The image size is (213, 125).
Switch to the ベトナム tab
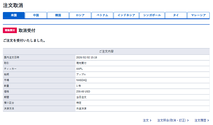click(x=102, y=15)
